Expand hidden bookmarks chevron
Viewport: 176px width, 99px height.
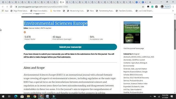point(173,11)
